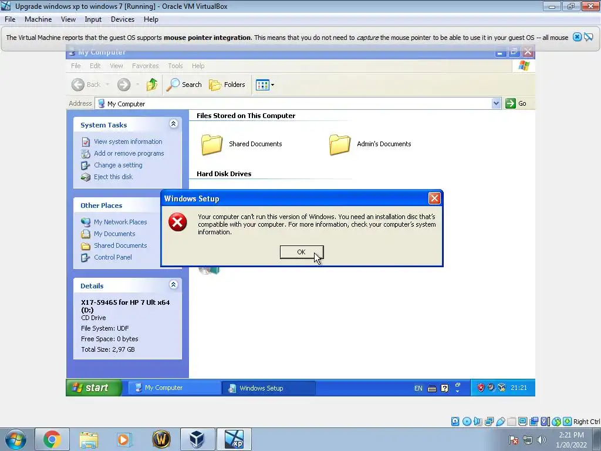
Task: Open View system information link
Action: (128, 142)
